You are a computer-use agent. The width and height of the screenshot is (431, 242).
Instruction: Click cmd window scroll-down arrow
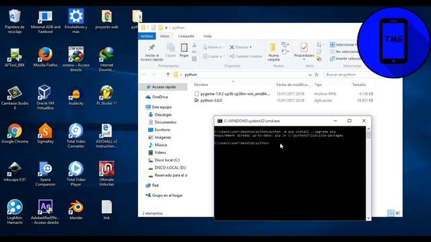click(368, 218)
